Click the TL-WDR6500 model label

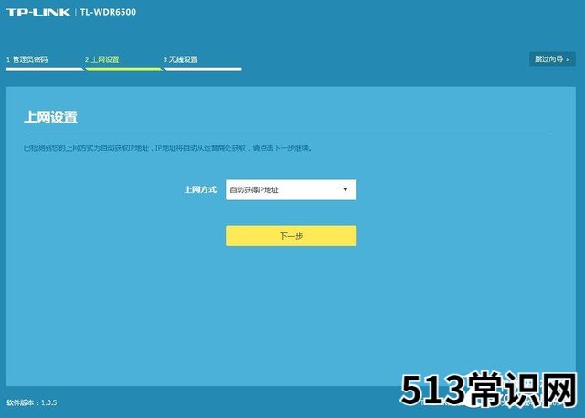pyautogui.click(x=108, y=12)
